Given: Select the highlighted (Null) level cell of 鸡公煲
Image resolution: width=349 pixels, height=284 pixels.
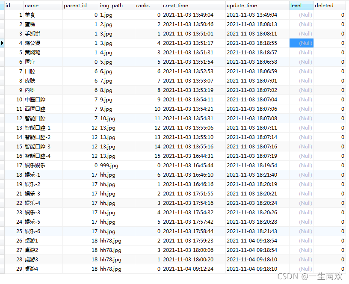Looking at the screenshot, I should [302, 43].
